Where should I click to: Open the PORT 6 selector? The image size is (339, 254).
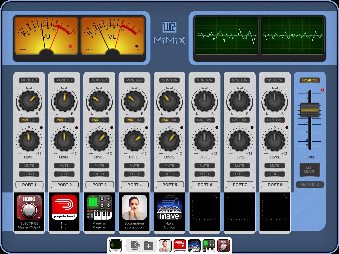click(205, 185)
